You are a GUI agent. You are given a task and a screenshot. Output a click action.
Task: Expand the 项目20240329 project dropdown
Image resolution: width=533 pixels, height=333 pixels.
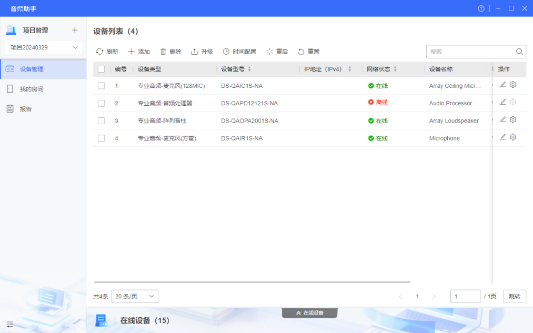tap(43, 47)
